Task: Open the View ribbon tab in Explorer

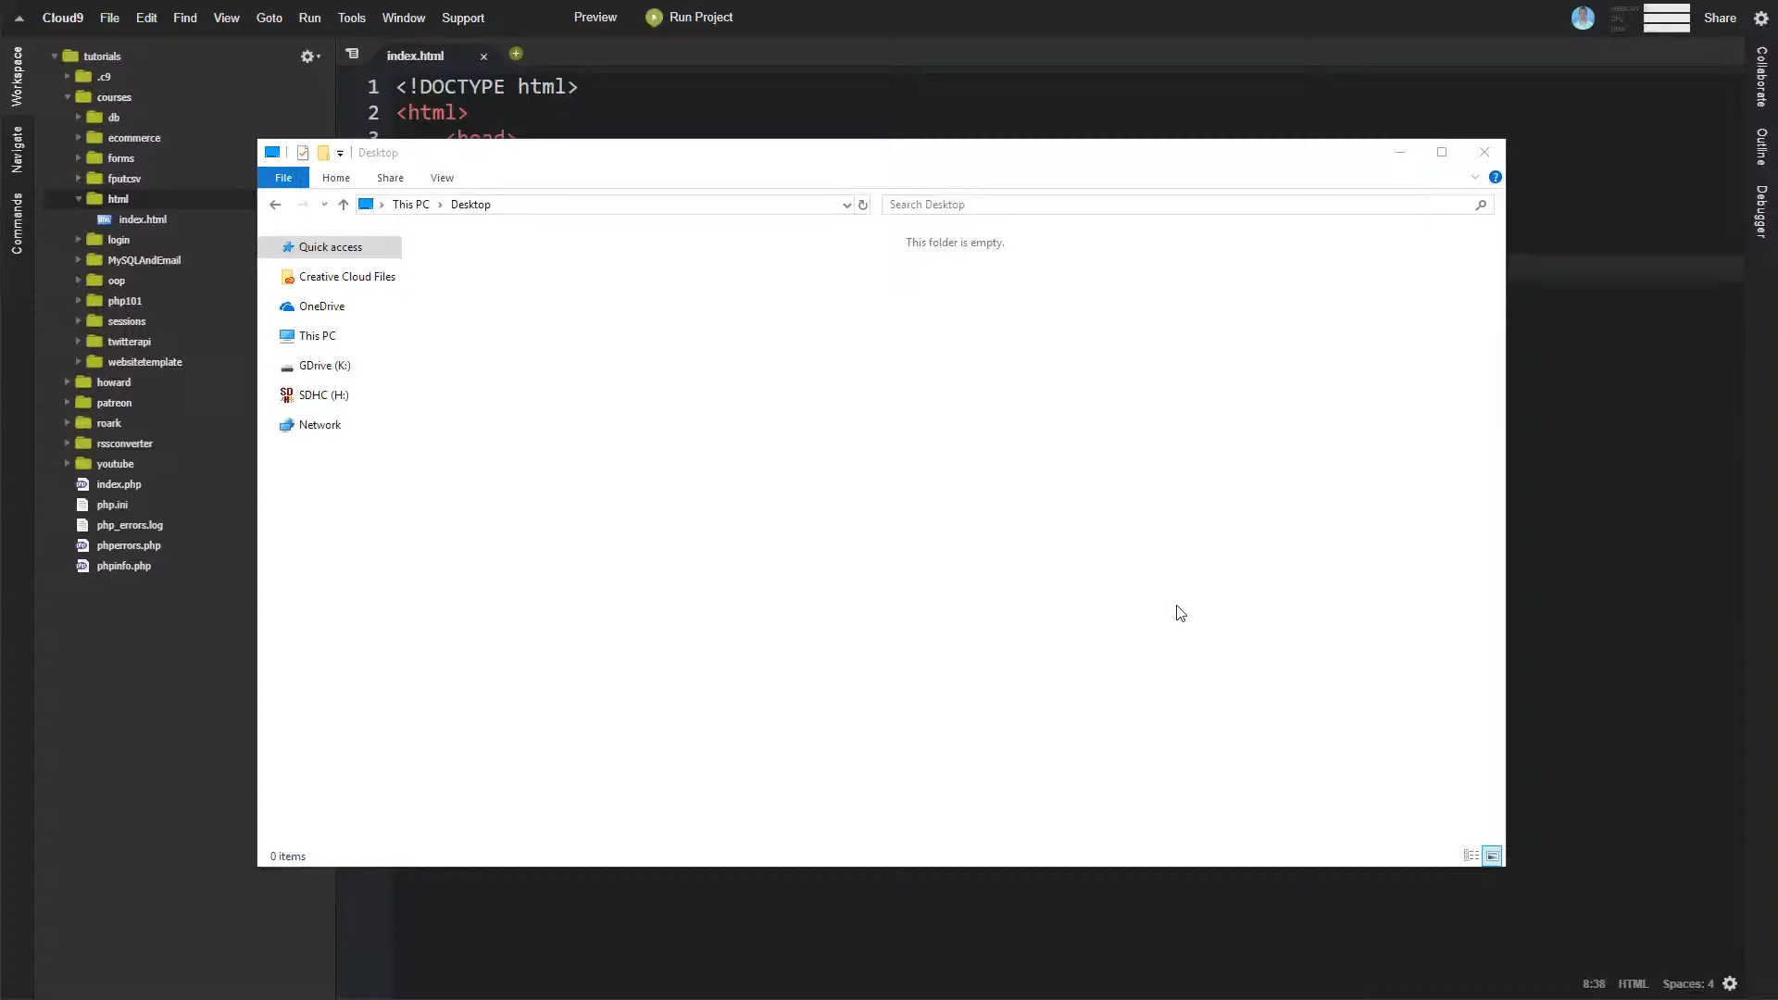Action: click(442, 178)
